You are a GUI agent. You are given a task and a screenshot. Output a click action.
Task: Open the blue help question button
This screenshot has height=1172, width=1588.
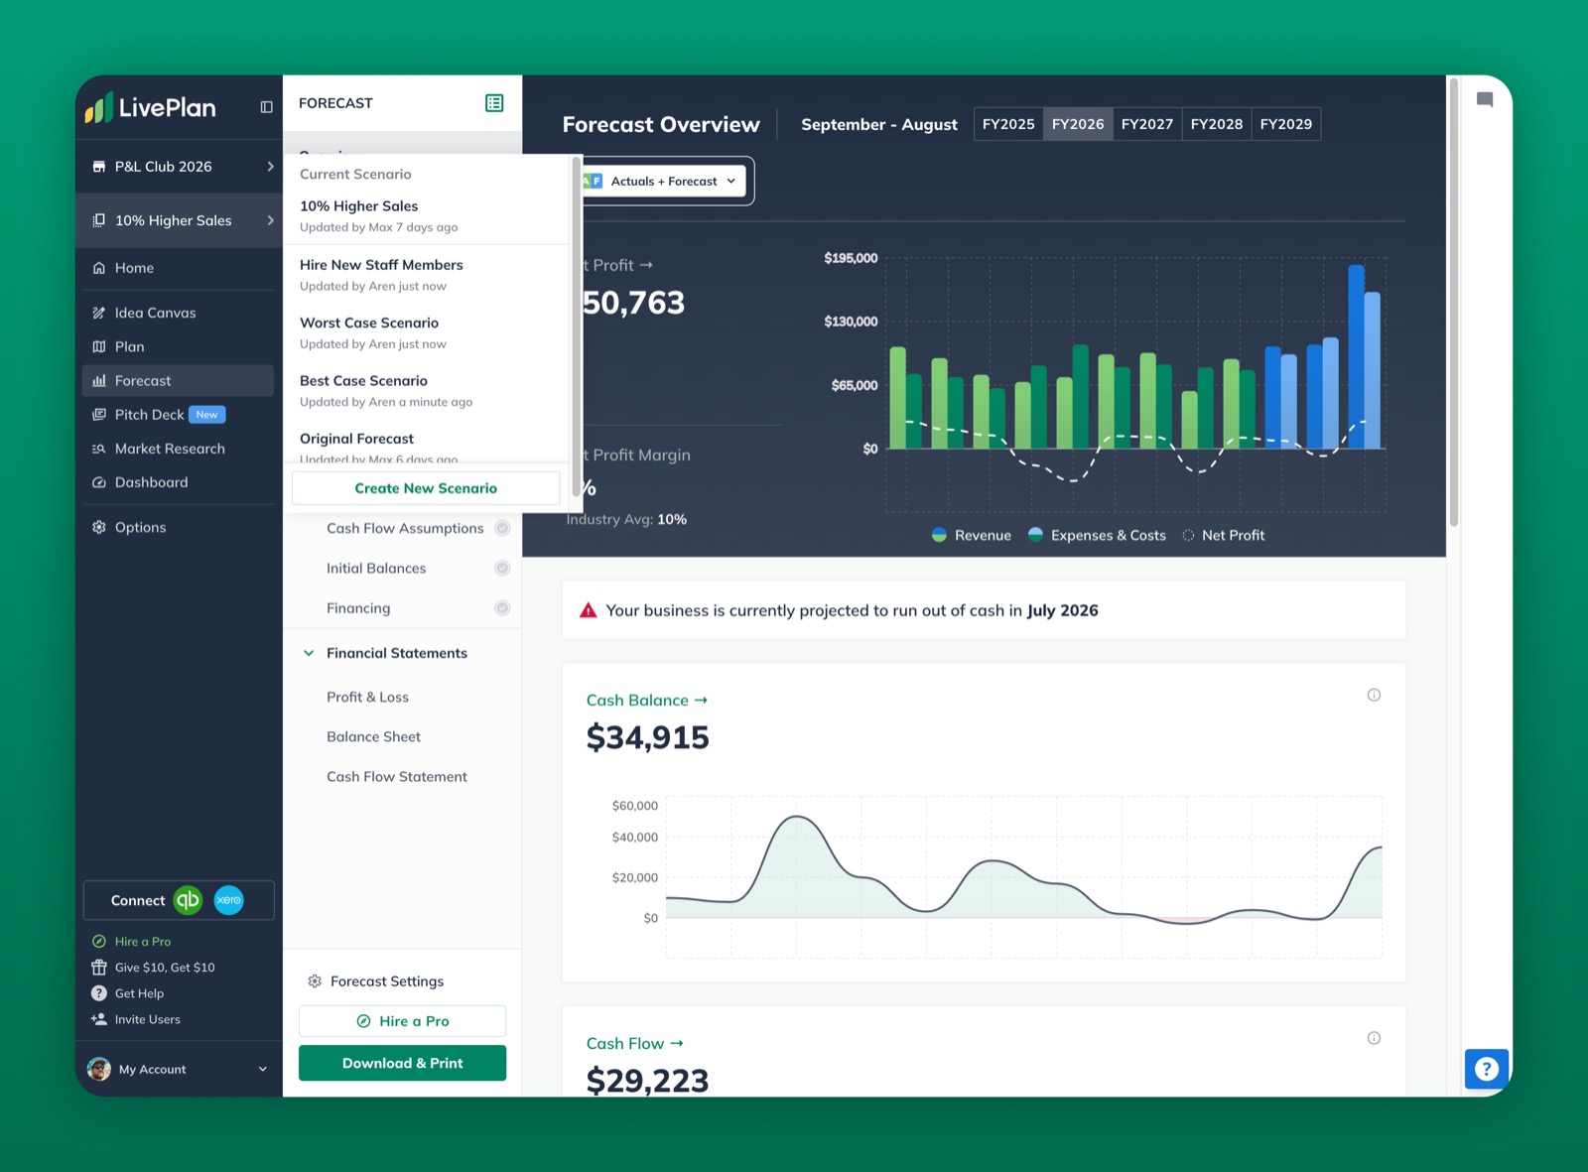(x=1487, y=1069)
